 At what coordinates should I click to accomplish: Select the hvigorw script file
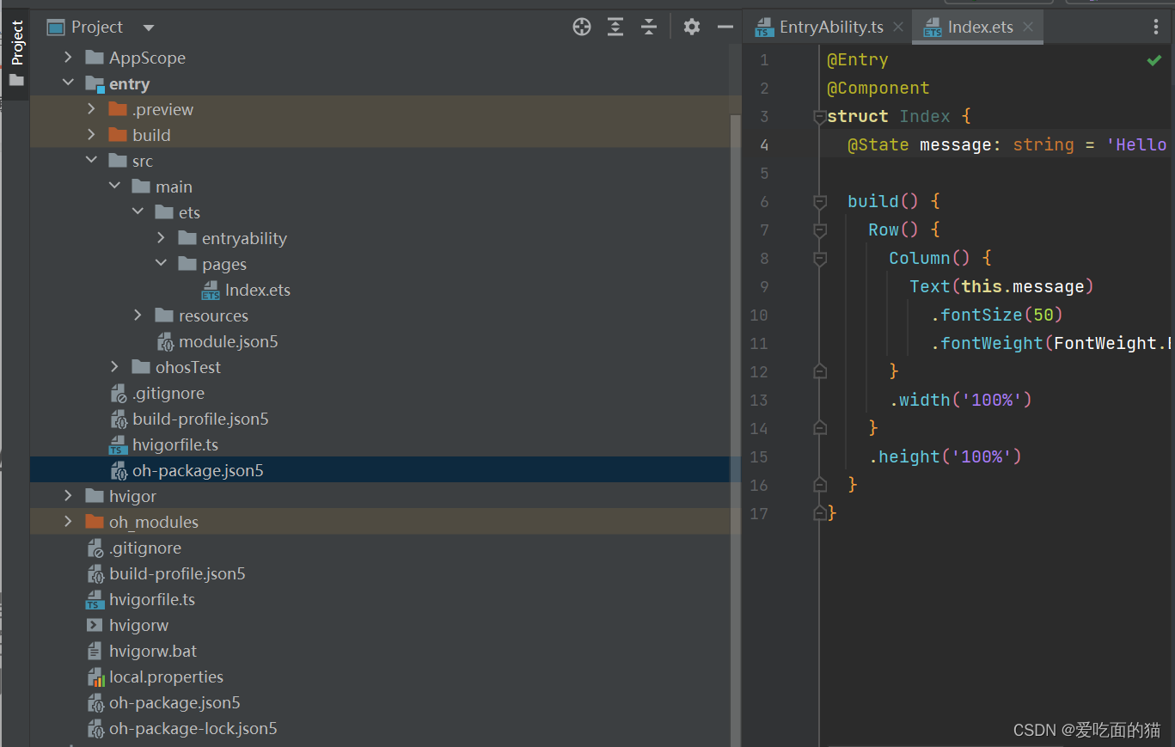click(138, 625)
